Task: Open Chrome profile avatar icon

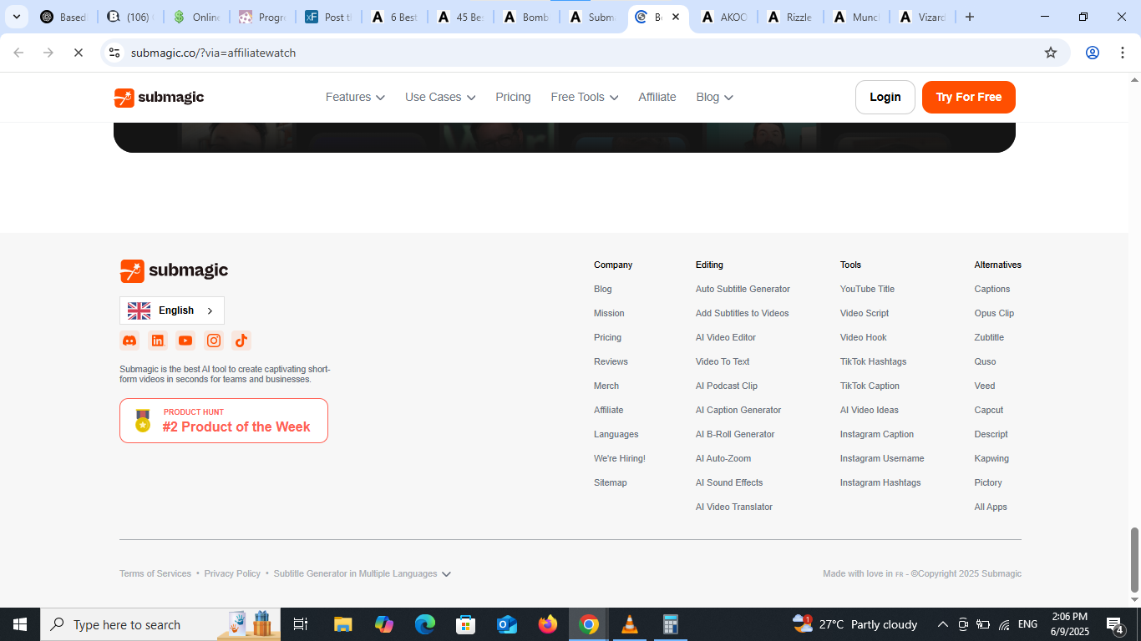Action: click(x=1093, y=53)
